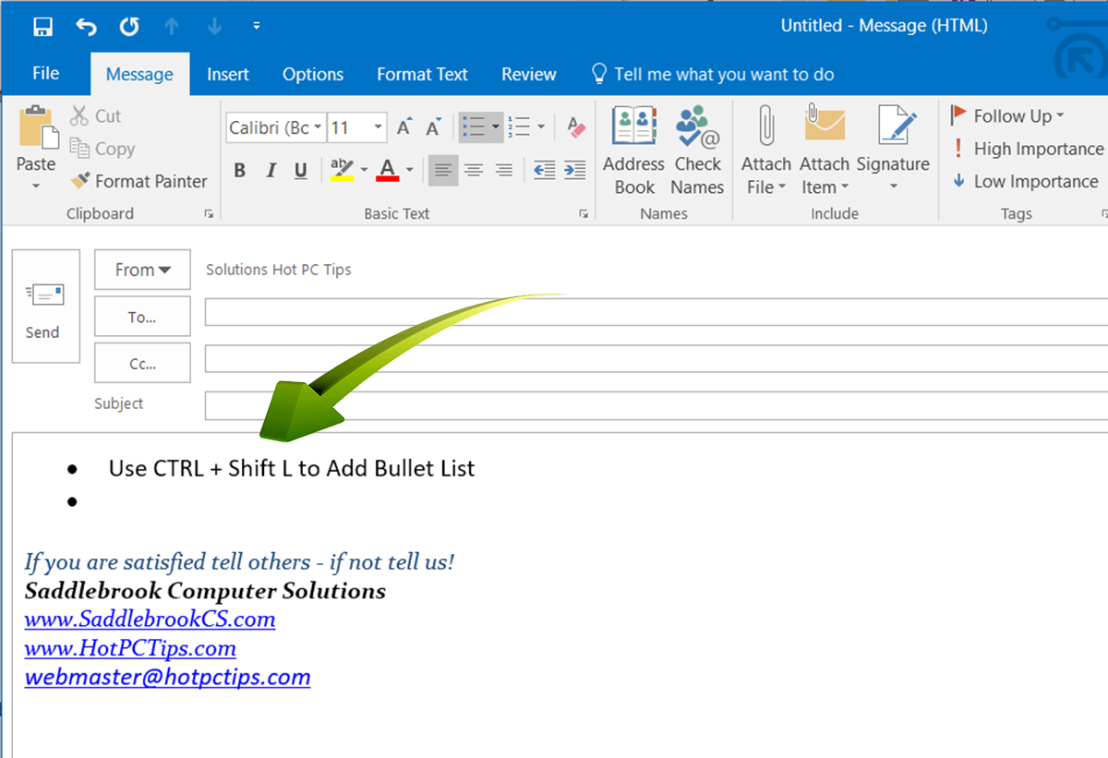The height and width of the screenshot is (758, 1108).
Task: Open text highlight color dropdown arrow
Action: 364,170
